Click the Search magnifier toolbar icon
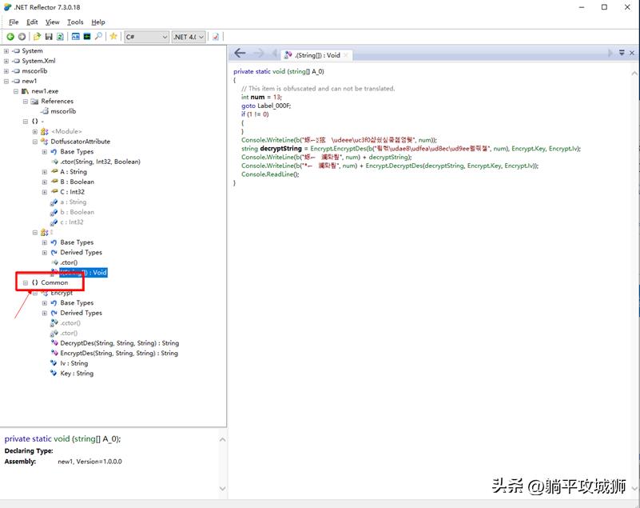This screenshot has height=508, width=640. click(x=98, y=37)
